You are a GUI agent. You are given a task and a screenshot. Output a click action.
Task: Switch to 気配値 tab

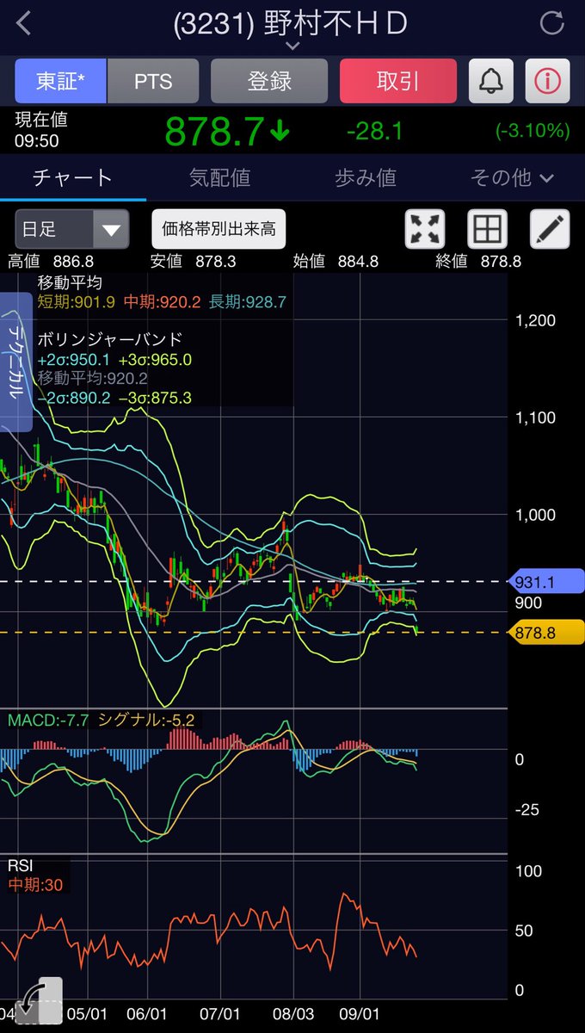[x=219, y=178]
